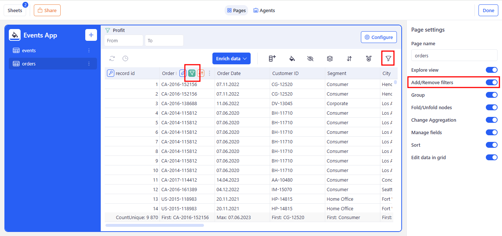Screen dimensions: 502x236
Task: Turn off the Explore view switch
Action: coord(491,70)
